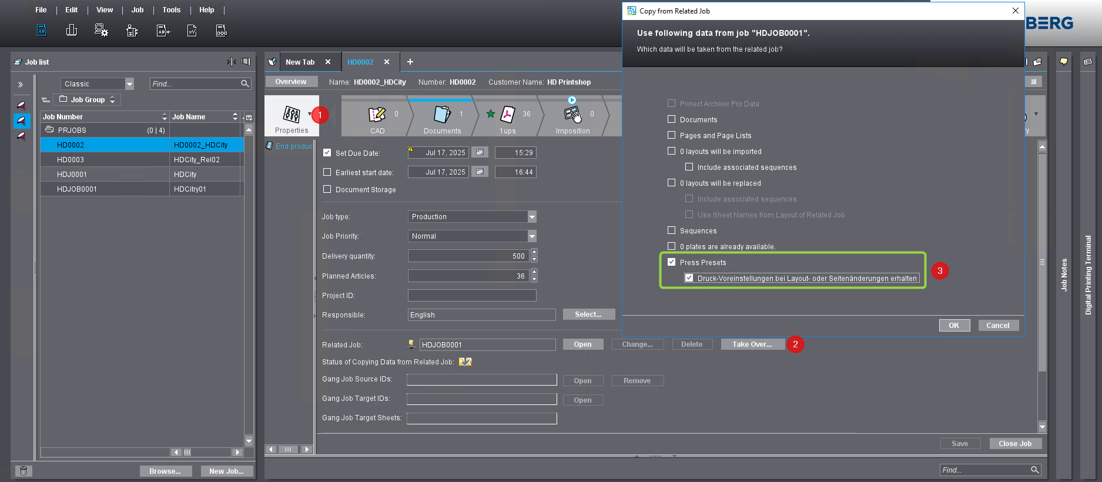Click the trash bin icon under job list

(24, 471)
